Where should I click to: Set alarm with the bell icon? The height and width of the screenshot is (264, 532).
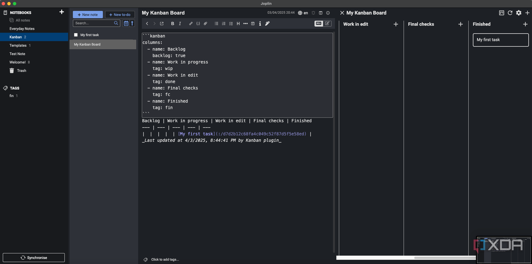pyautogui.click(x=313, y=13)
